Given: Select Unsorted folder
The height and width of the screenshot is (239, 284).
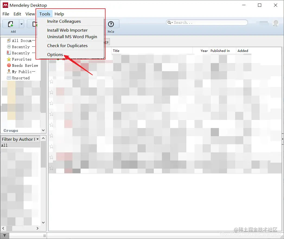Looking at the screenshot, I should [x=18, y=78].
